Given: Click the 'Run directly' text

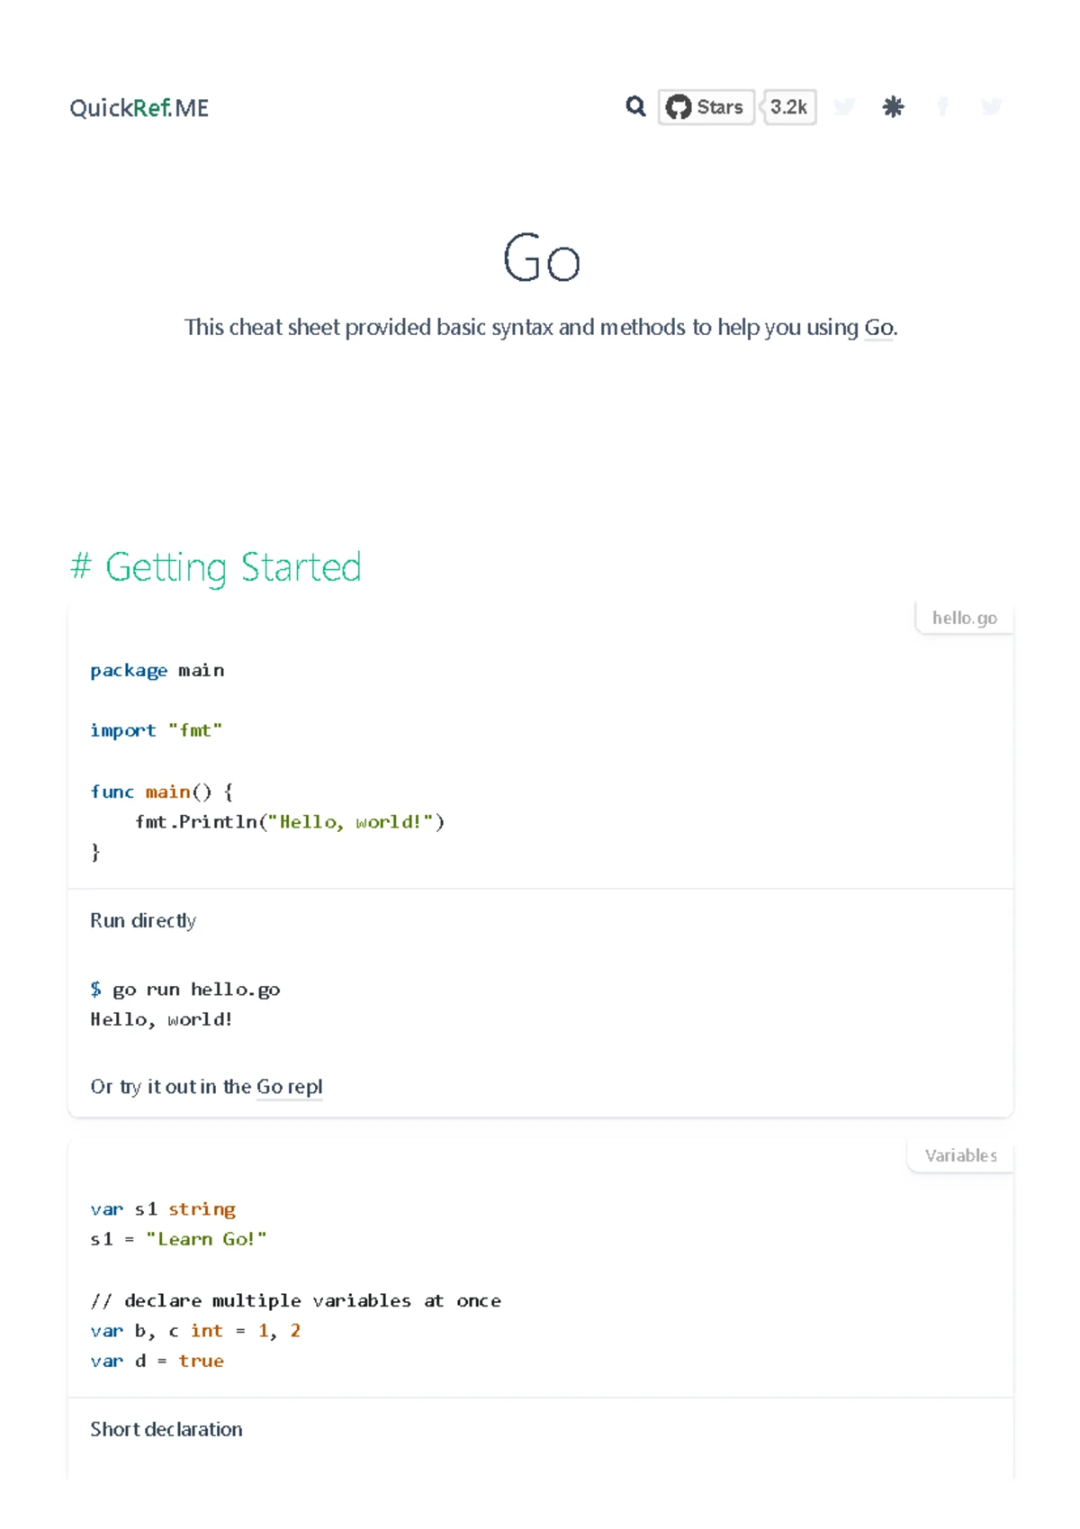Looking at the screenshot, I should point(143,920).
